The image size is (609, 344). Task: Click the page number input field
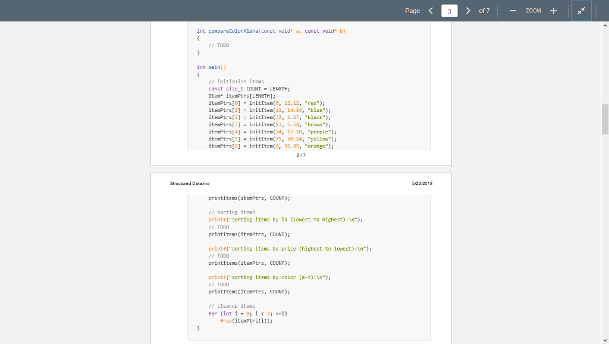pyautogui.click(x=449, y=11)
